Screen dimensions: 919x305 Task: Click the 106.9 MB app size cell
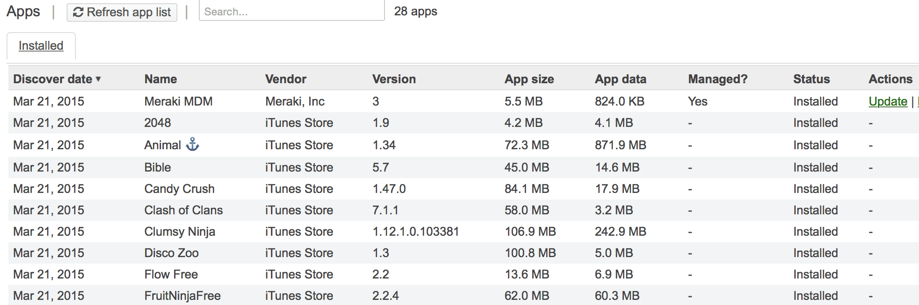pos(530,232)
